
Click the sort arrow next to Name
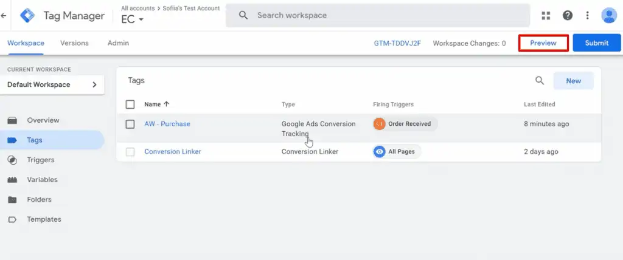(167, 104)
